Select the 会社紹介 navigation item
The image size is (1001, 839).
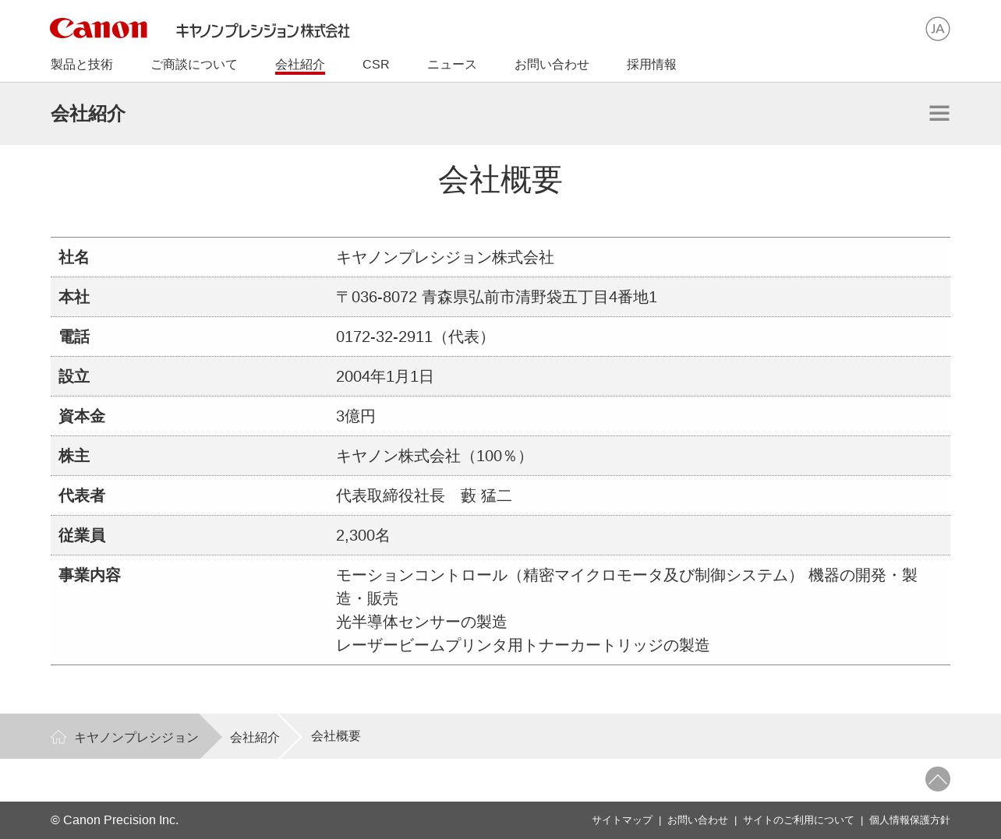(x=300, y=65)
